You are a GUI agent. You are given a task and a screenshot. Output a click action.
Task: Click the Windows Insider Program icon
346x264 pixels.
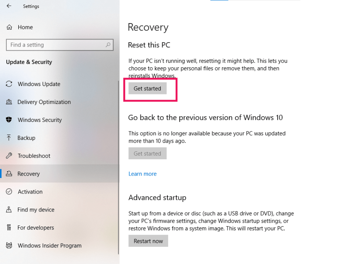click(x=9, y=245)
